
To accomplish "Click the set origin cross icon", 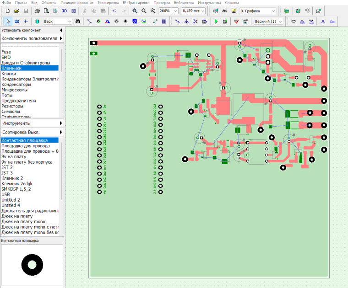I will point(26,21).
